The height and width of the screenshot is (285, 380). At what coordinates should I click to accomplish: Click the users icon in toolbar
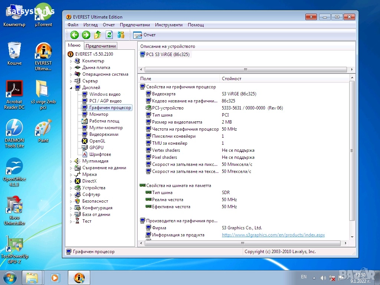click(x=121, y=35)
